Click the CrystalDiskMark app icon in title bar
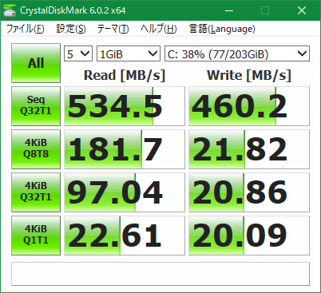This screenshot has width=321, height=293. (x=10, y=10)
